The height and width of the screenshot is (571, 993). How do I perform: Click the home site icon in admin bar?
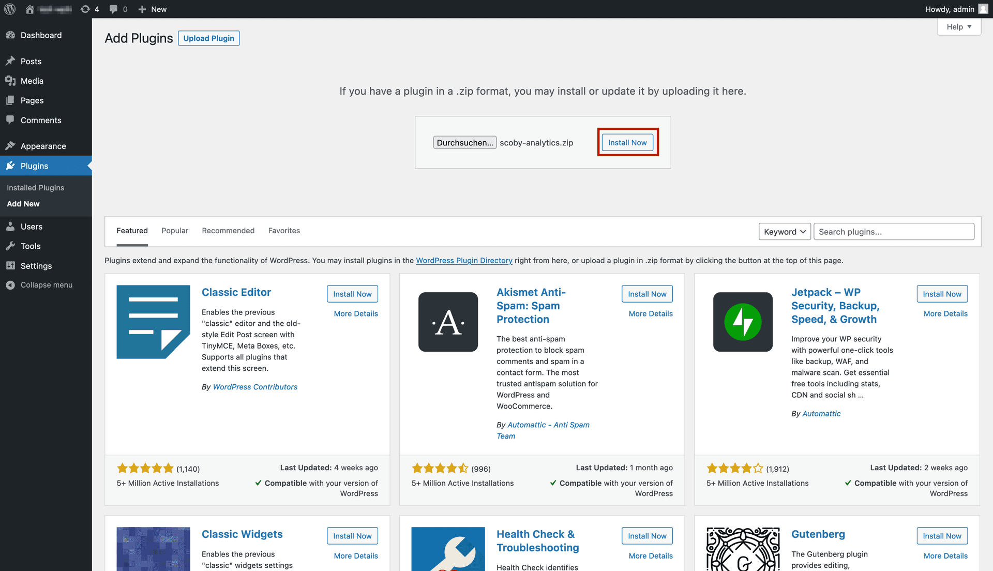29,9
